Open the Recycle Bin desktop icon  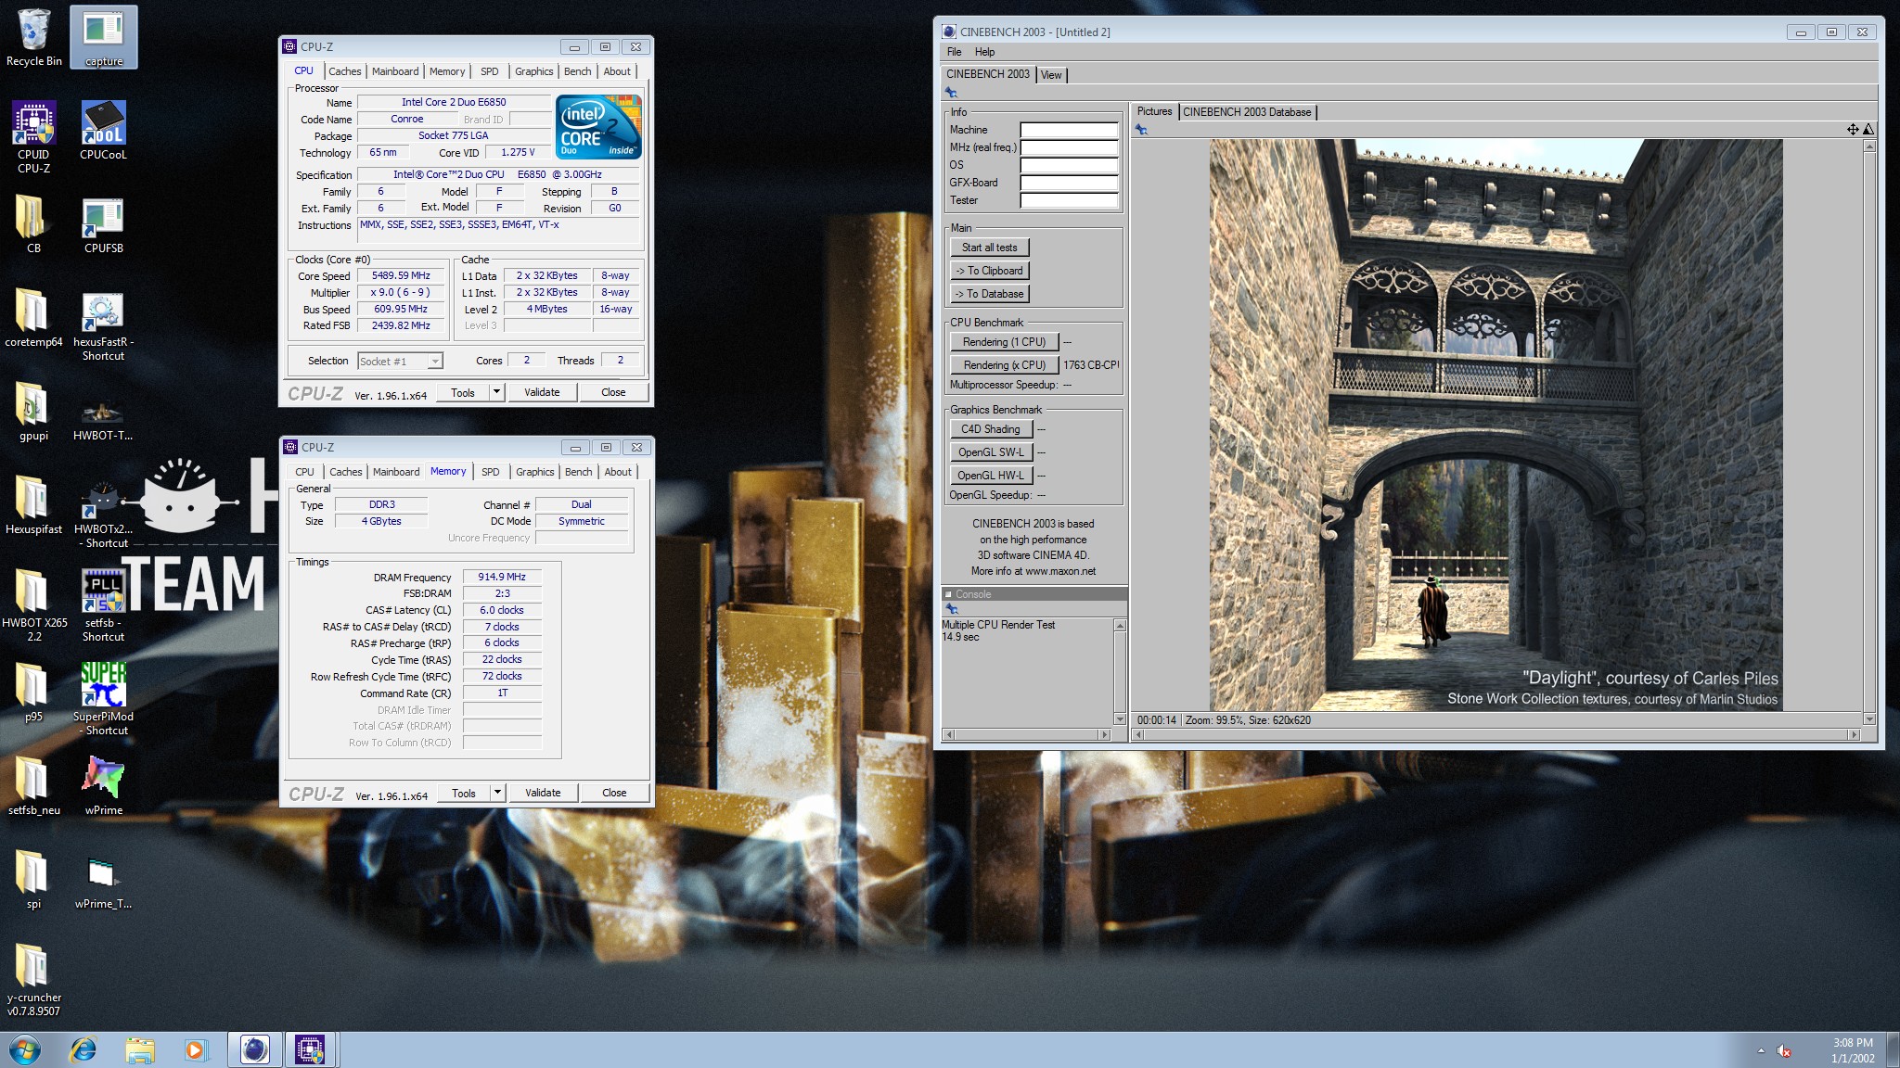[33, 37]
